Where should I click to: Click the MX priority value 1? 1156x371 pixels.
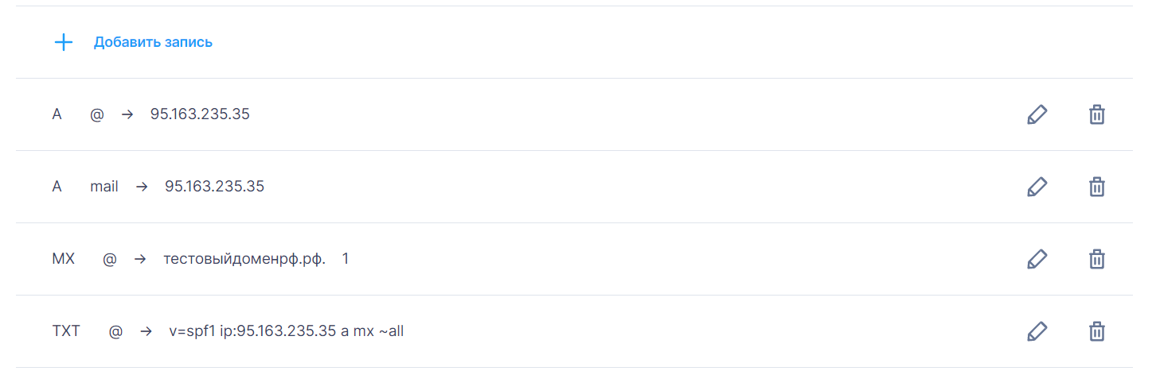(346, 259)
